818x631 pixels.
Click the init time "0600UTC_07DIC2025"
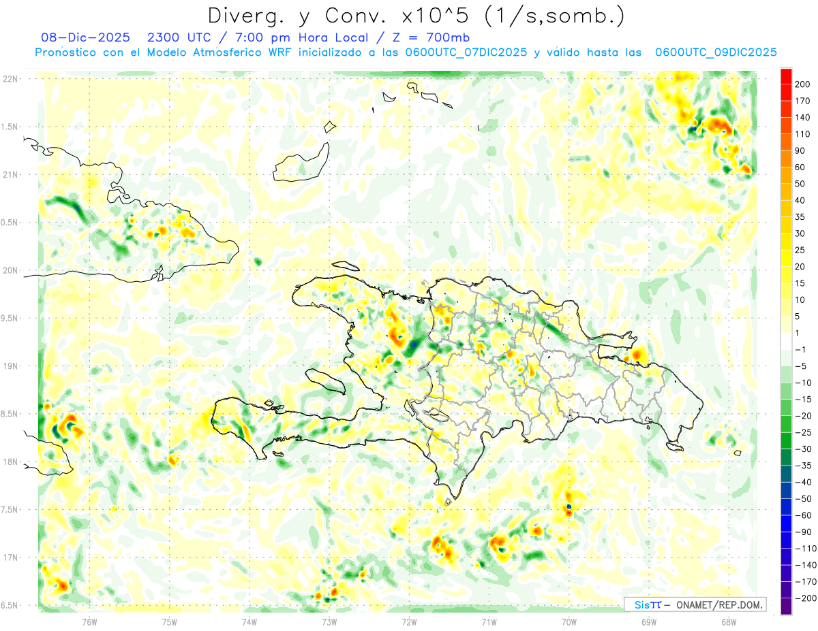[466, 52]
